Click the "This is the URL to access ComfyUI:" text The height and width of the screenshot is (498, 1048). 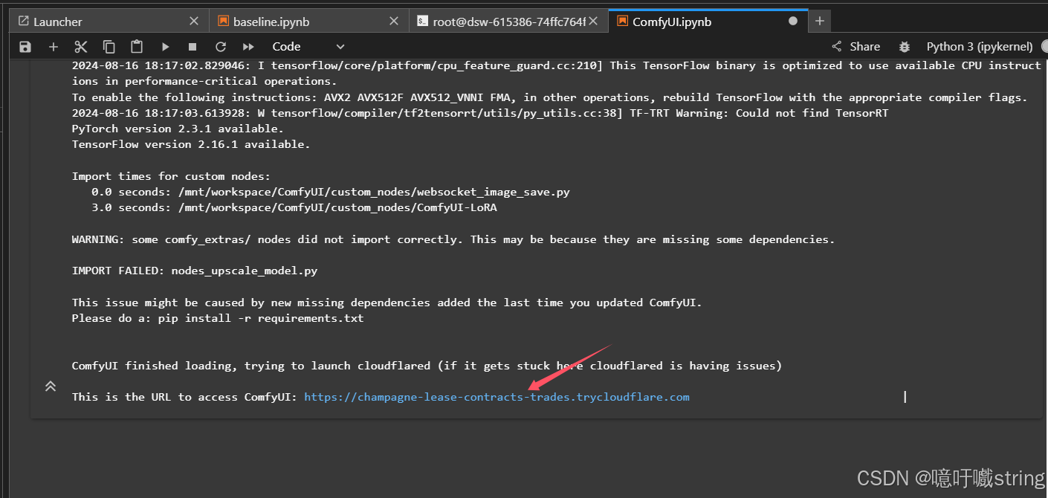tap(185, 397)
